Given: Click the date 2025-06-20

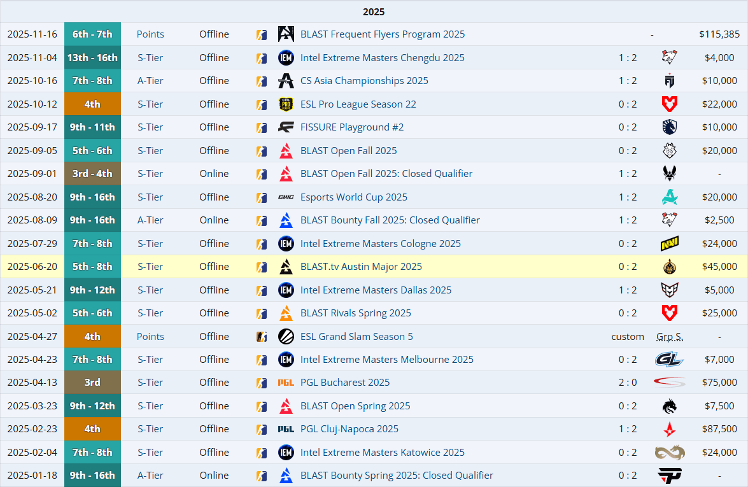Looking at the screenshot, I should (32, 267).
